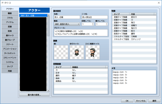Switch to the スキル tab

coord(10,18)
